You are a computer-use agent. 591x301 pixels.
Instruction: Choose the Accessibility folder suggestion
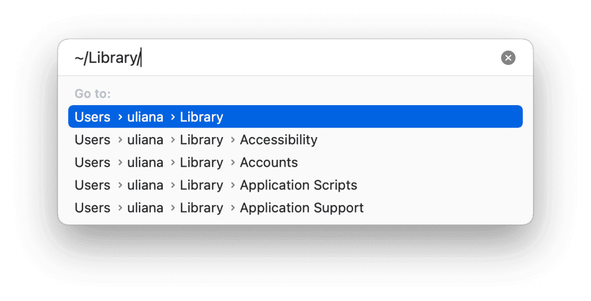[278, 140]
